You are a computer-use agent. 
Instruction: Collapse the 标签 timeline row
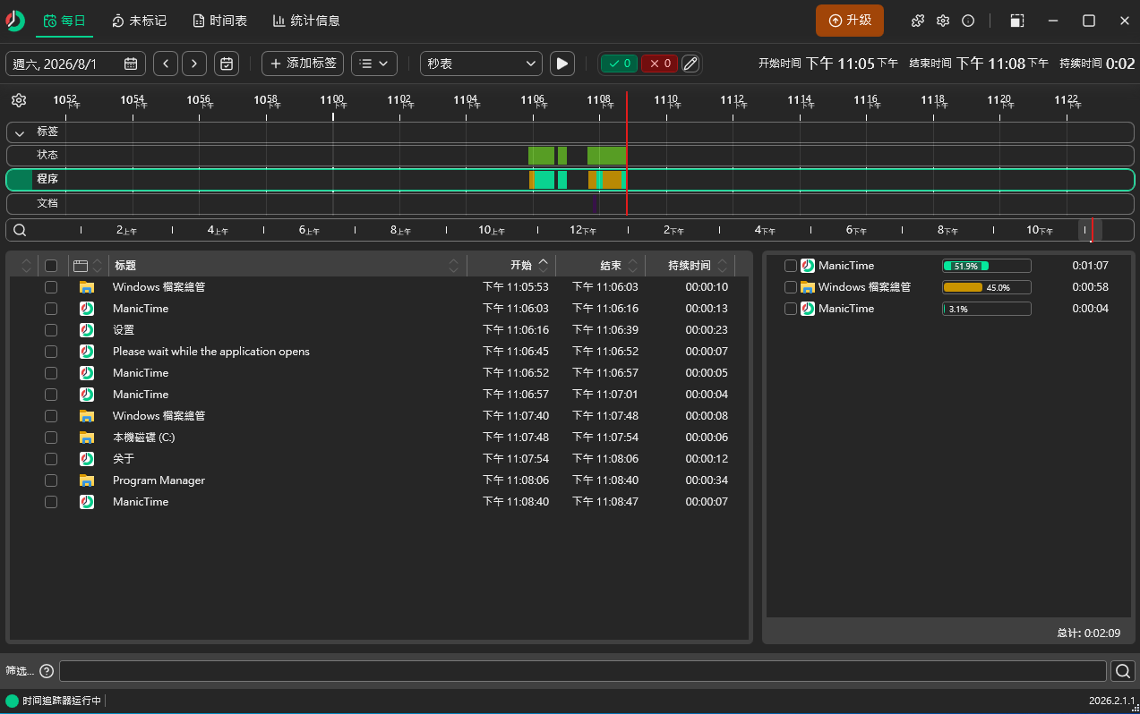(x=20, y=132)
